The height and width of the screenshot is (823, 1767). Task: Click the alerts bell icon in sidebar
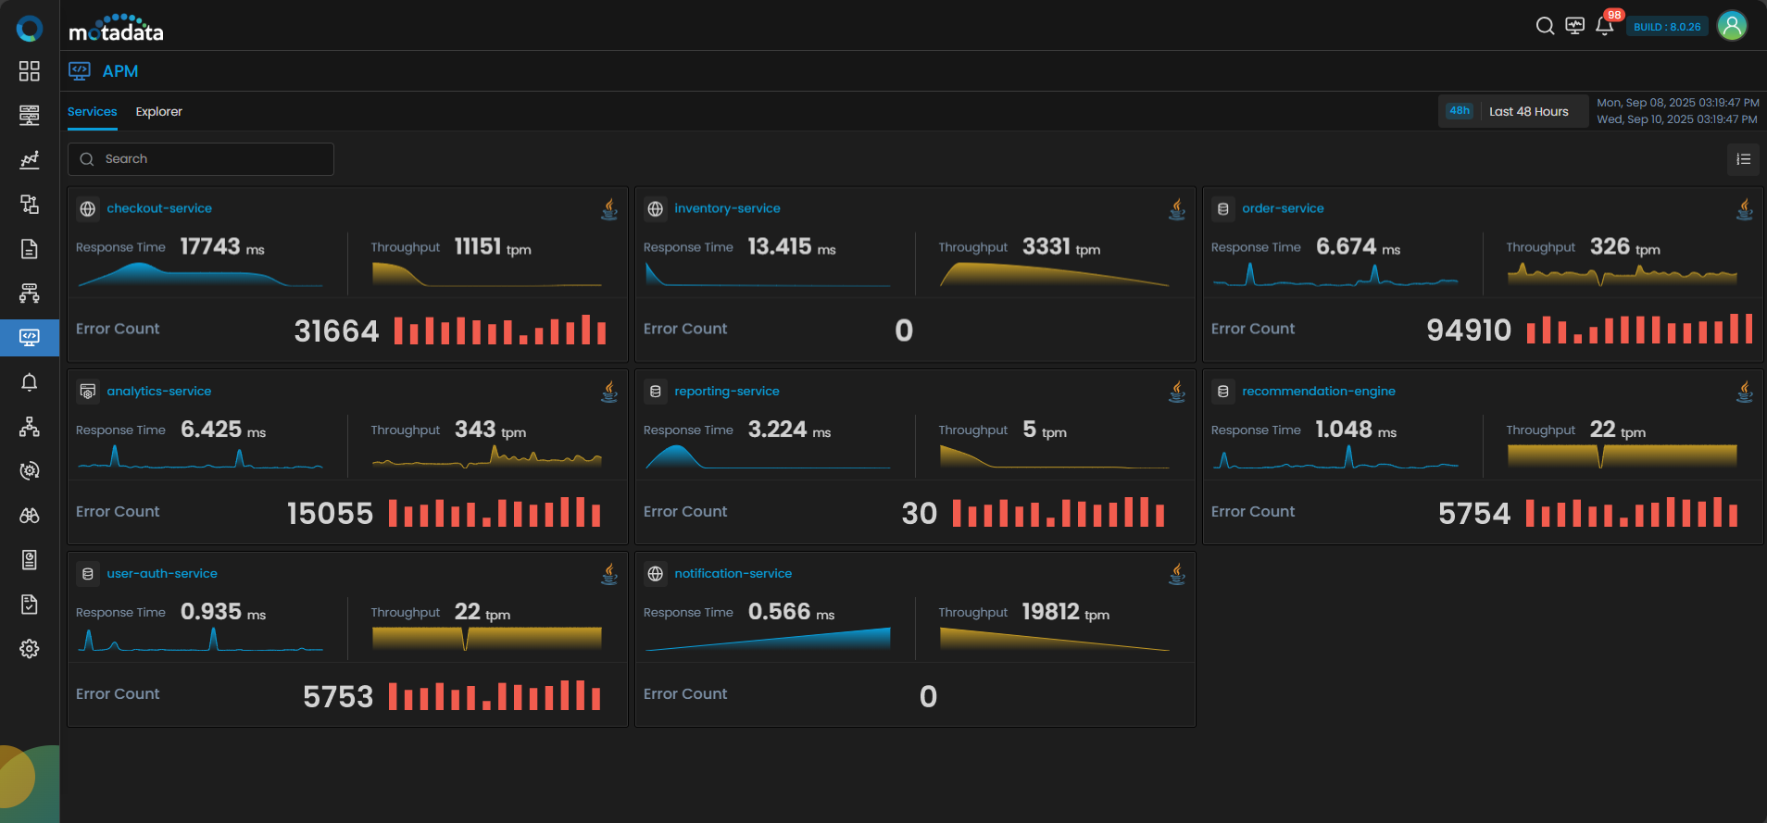click(x=30, y=382)
